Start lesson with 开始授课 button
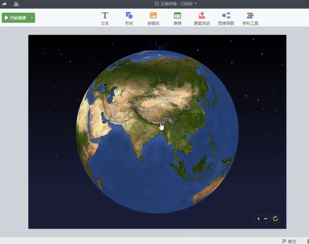 (x=15, y=18)
